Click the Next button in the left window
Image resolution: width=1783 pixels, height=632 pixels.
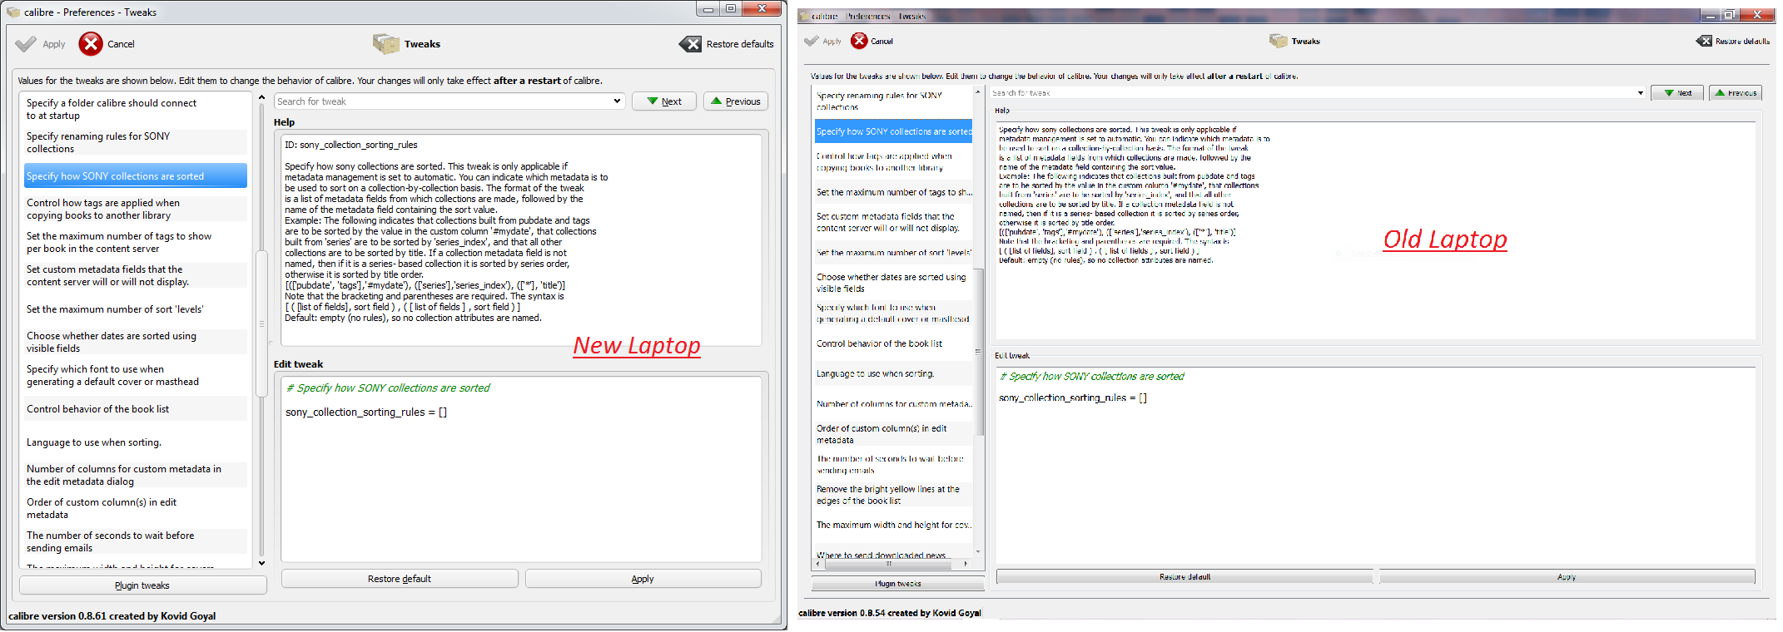pos(664,101)
